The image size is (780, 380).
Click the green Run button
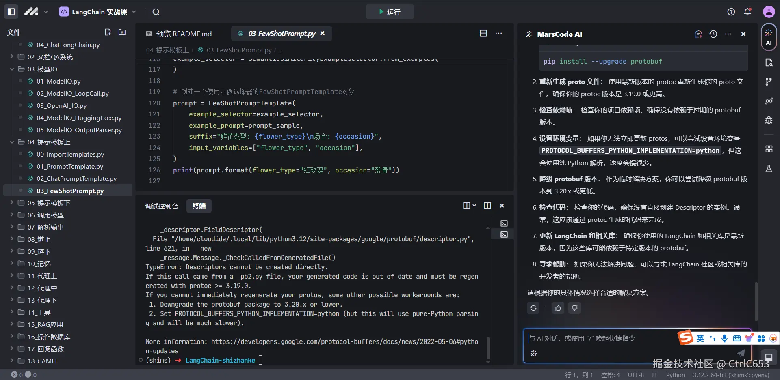point(390,12)
